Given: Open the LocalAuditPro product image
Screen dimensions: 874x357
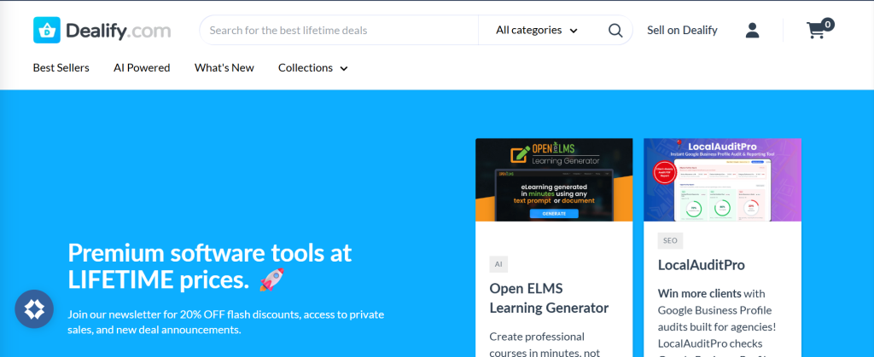Looking at the screenshot, I should point(722,180).
